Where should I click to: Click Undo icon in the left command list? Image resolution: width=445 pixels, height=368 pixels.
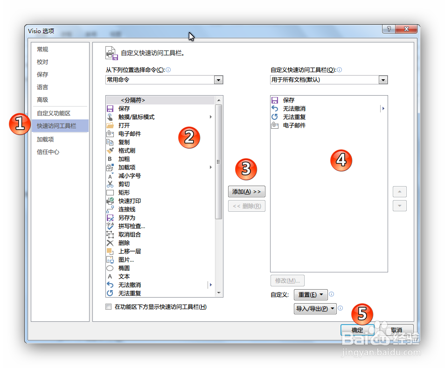coord(110,285)
